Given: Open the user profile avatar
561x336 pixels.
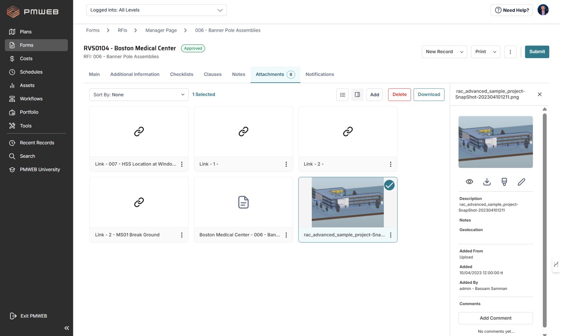Looking at the screenshot, I should [543, 10].
